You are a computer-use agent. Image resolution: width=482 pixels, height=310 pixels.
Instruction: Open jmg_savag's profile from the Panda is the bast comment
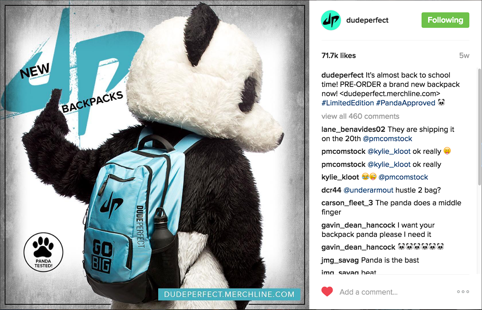tap(340, 260)
